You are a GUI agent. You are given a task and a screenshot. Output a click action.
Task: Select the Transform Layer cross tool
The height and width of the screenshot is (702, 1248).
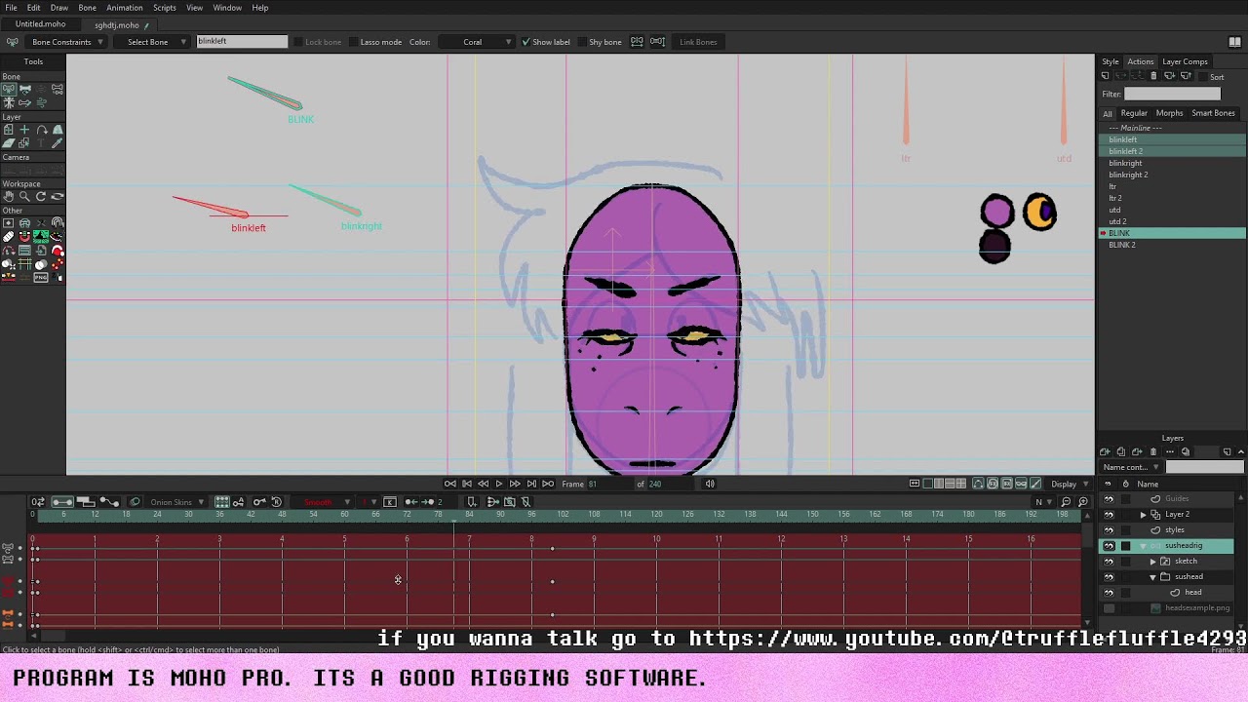25,130
